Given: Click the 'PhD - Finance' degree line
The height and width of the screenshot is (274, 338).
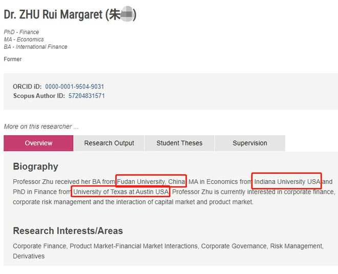Looking at the screenshot, I should [22, 32].
